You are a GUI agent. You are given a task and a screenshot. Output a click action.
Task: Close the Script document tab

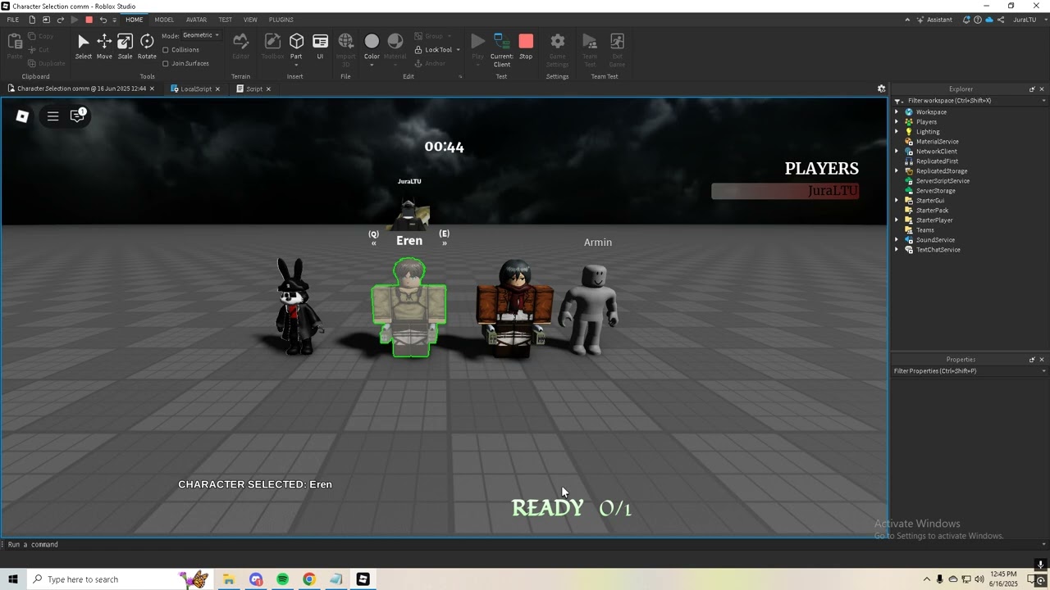(x=268, y=88)
